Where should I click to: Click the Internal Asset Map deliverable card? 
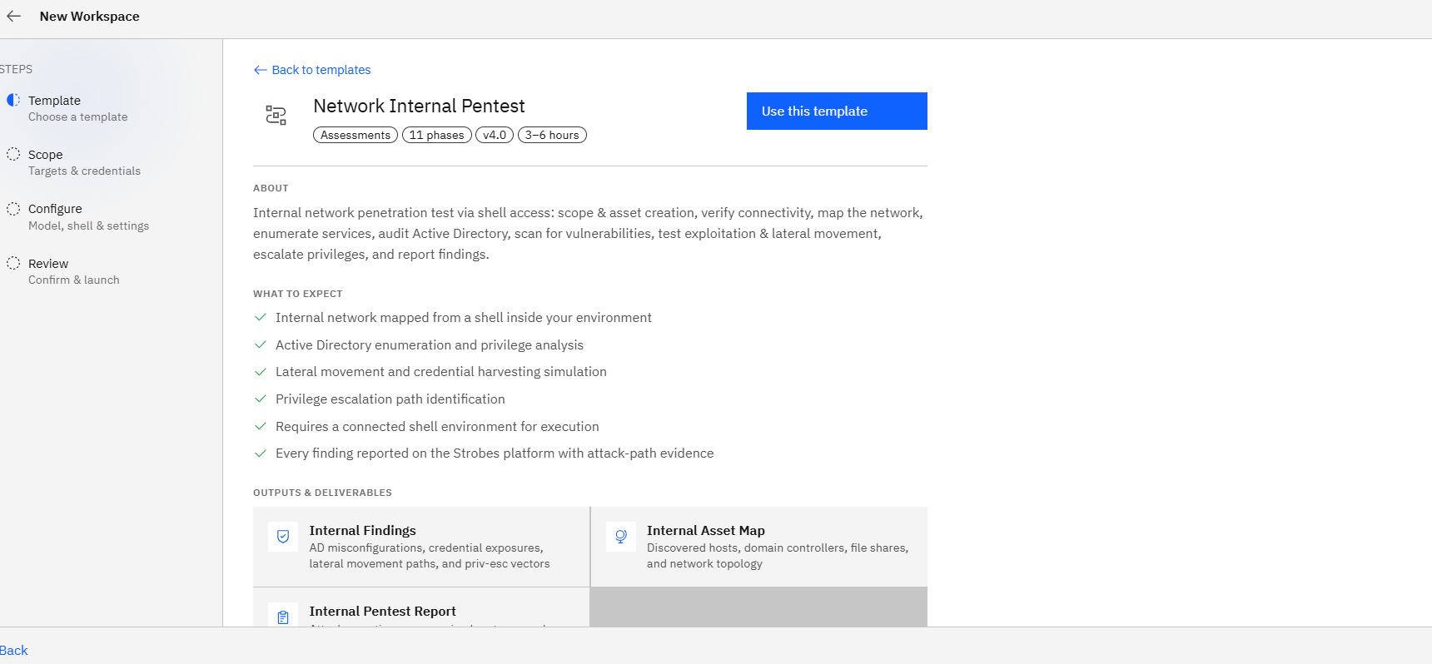click(x=759, y=547)
